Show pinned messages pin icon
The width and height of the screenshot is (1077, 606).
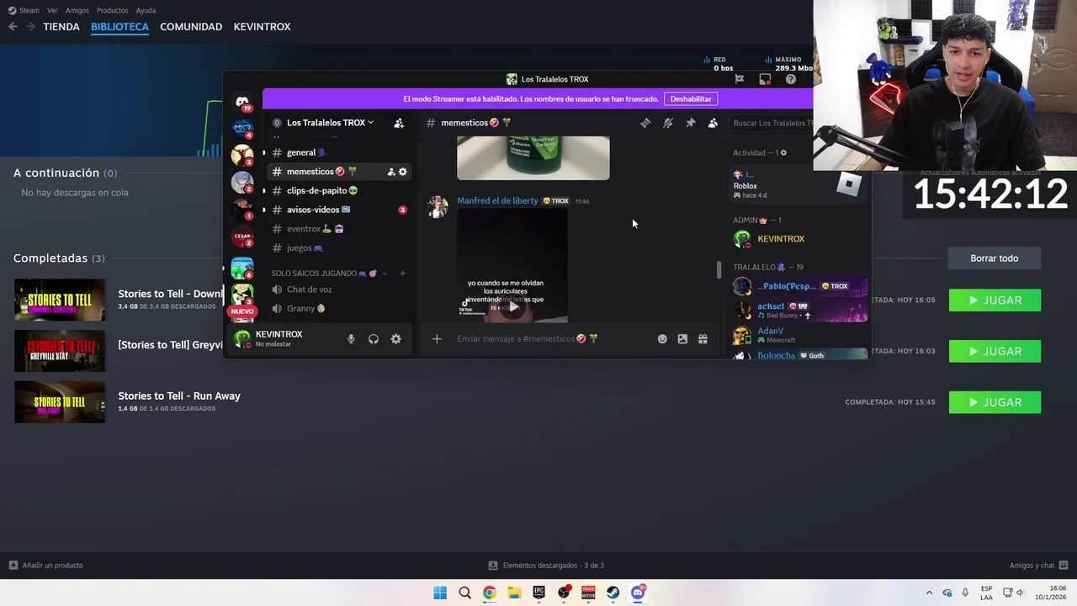(691, 123)
